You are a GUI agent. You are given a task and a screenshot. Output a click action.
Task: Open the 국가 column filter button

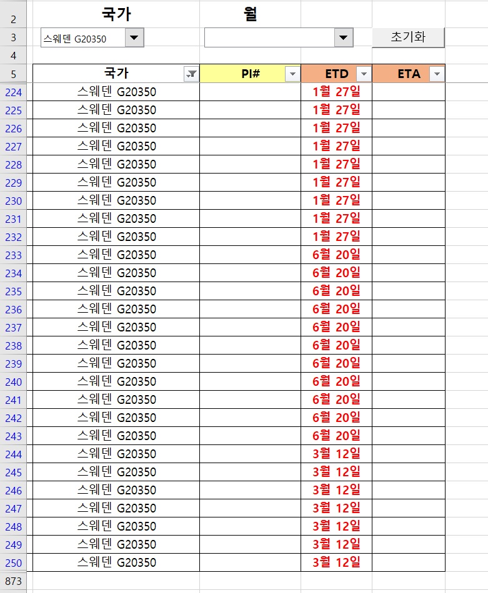point(192,74)
